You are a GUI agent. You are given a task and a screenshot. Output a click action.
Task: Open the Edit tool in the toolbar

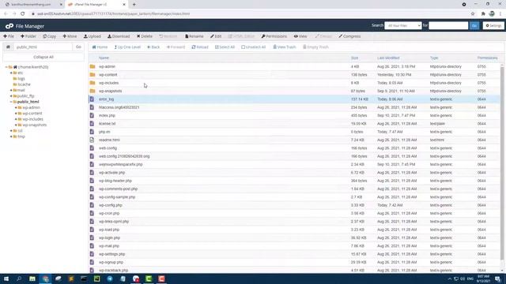(x=216, y=36)
